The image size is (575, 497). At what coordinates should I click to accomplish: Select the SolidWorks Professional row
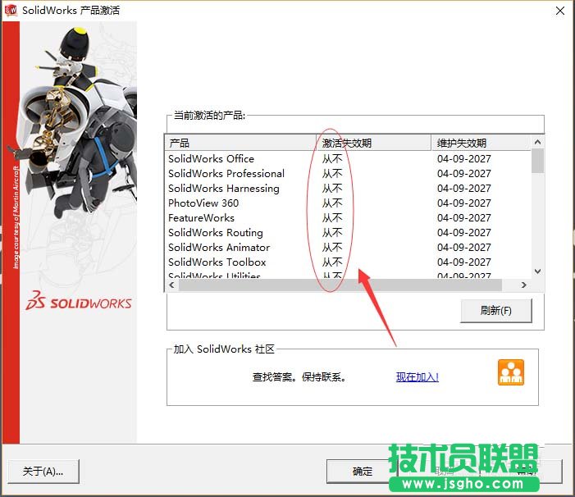click(348, 173)
